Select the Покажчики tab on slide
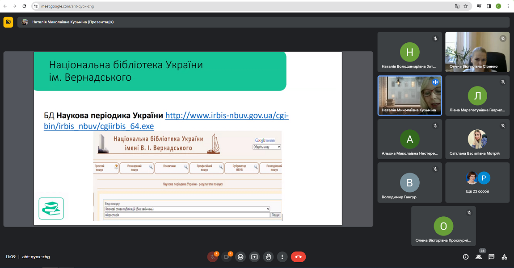The image size is (514, 268). pos(172,168)
